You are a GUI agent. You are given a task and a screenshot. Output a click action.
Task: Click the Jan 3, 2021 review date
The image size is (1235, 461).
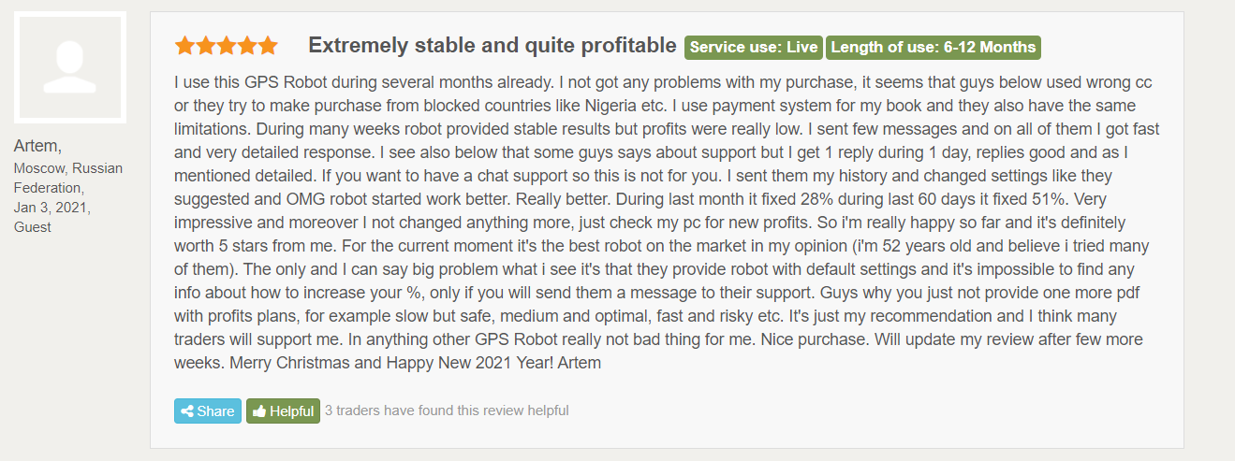click(52, 208)
